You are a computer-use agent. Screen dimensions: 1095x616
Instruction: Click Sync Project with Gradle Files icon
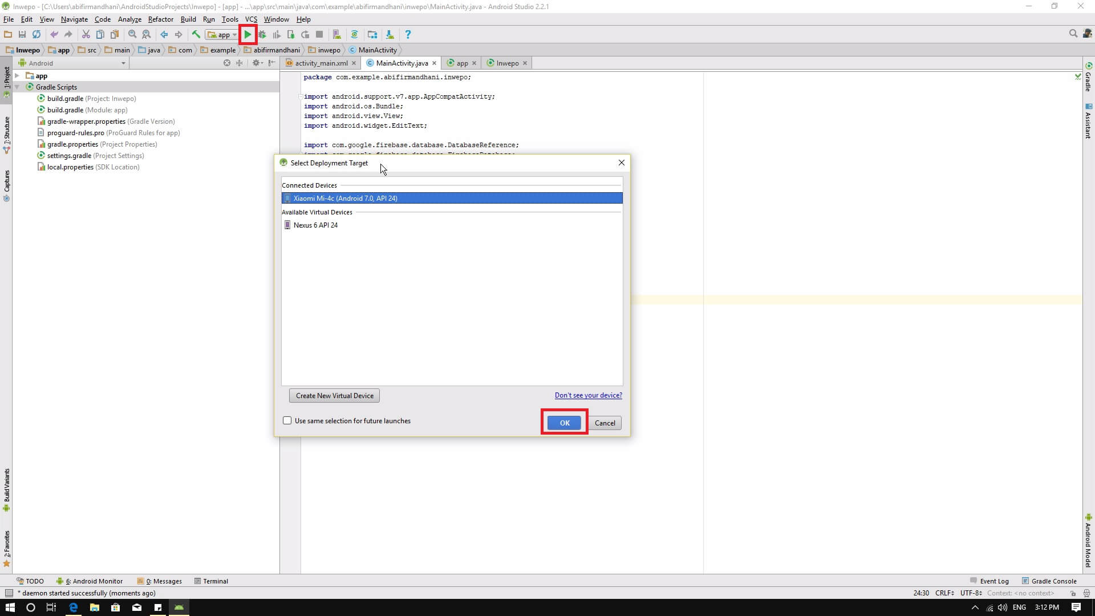pos(354,35)
